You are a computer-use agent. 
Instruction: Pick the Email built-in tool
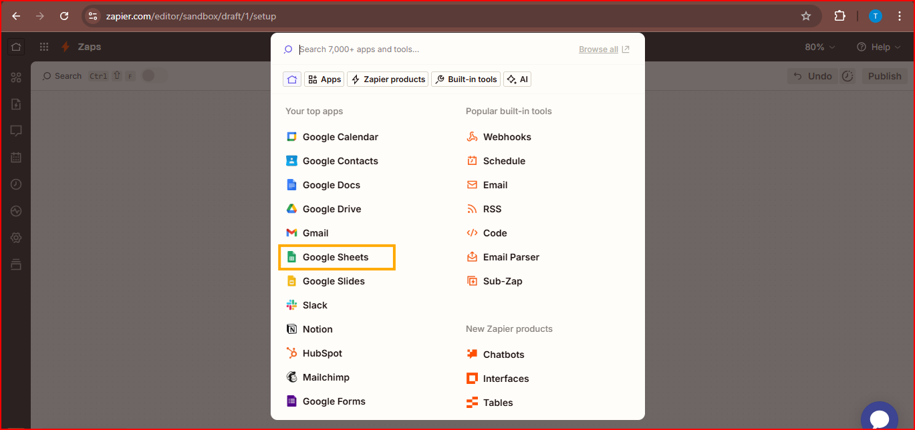pyautogui.click(x=487, y=185)
